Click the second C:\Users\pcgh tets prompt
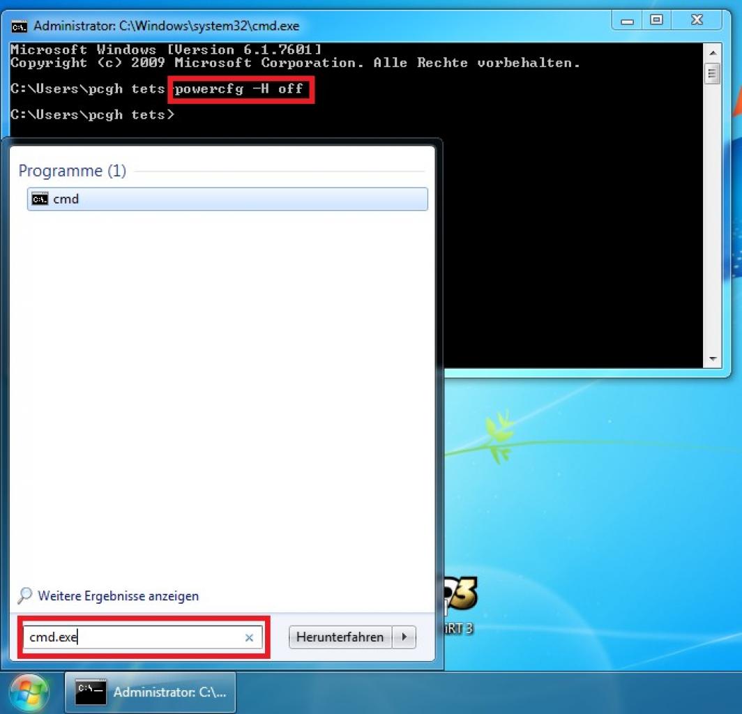The height and width of the screenshot is (714, 742). coord(92,115)
